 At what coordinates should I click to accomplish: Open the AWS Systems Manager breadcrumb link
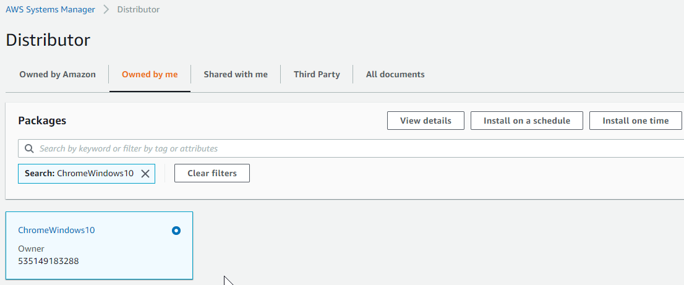(x=51, y=10)
